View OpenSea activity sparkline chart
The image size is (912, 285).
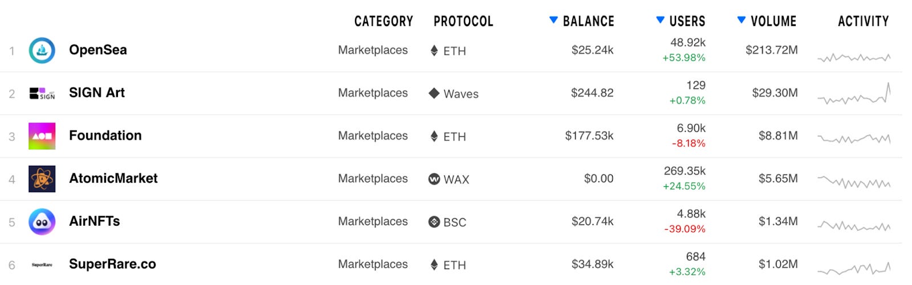[x=854, y=57]
